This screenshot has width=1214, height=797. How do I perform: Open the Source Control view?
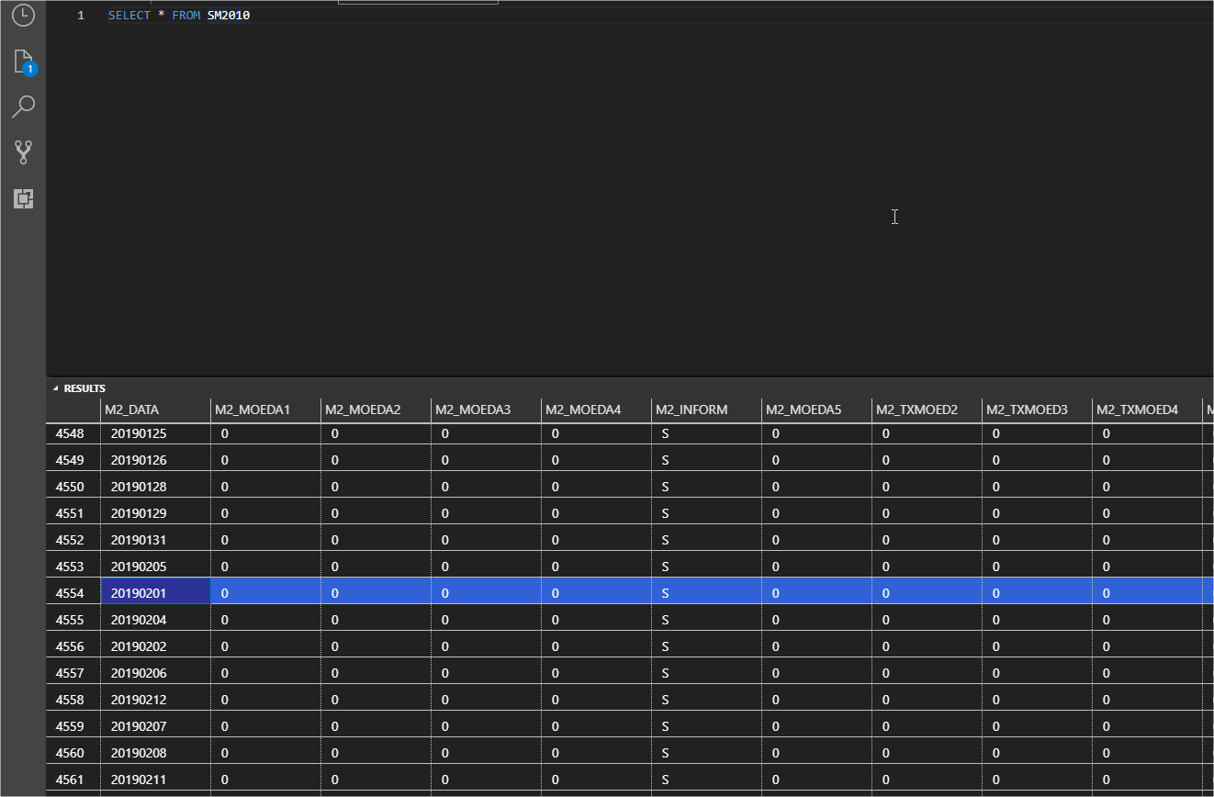coord(23,152)
